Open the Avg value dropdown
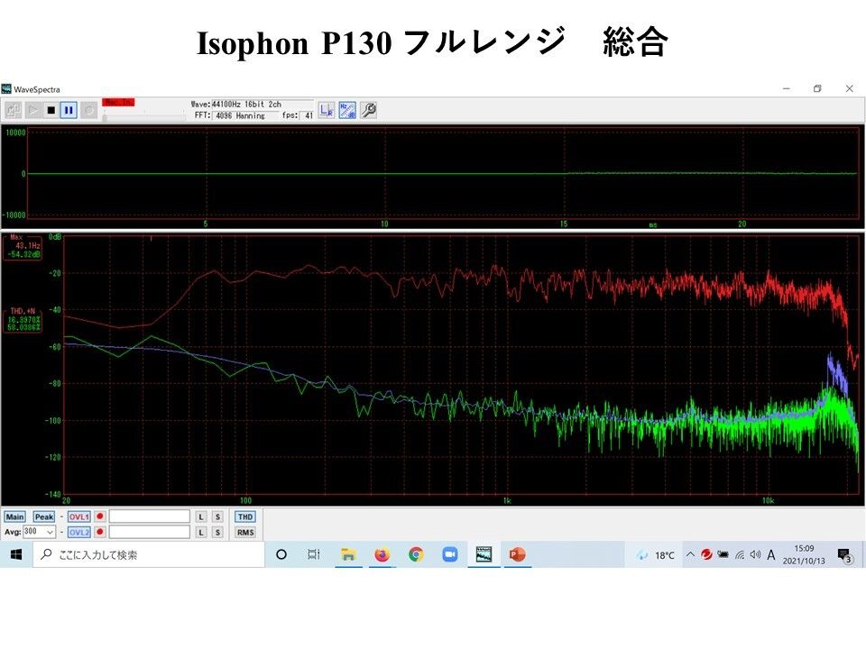 50,532
